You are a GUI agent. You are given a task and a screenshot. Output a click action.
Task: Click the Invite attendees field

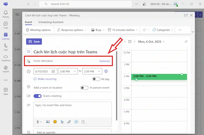(64, 61)
